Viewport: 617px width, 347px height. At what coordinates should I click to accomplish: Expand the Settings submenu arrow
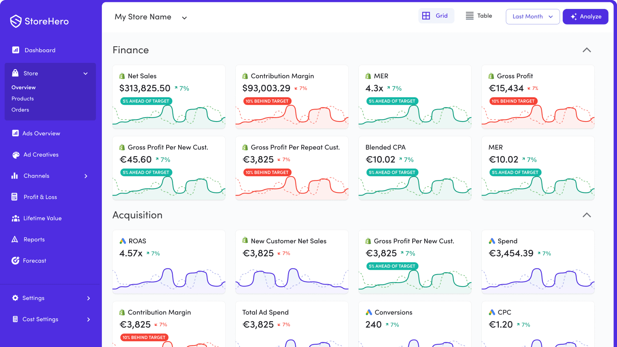pos(89,298)
